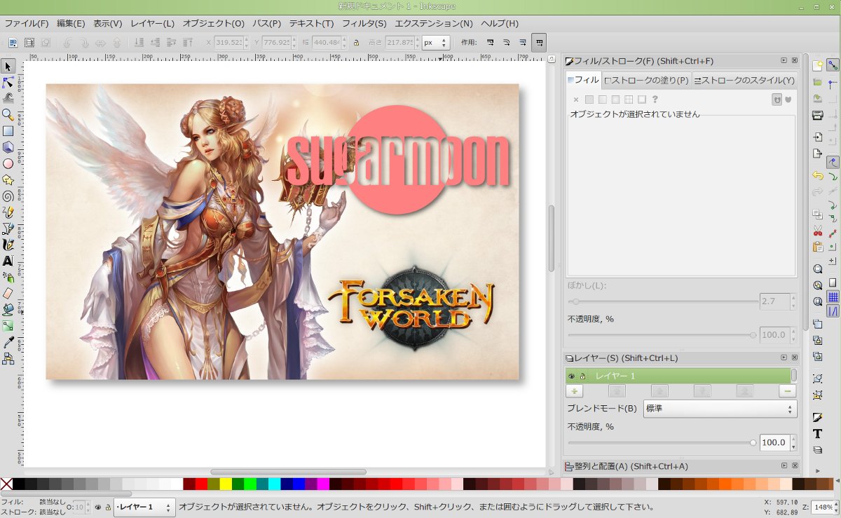Image resolution: width=841 pixels, height=518 pixels.
Task: Delete current layer with minus button
Action: coord(788,391)
